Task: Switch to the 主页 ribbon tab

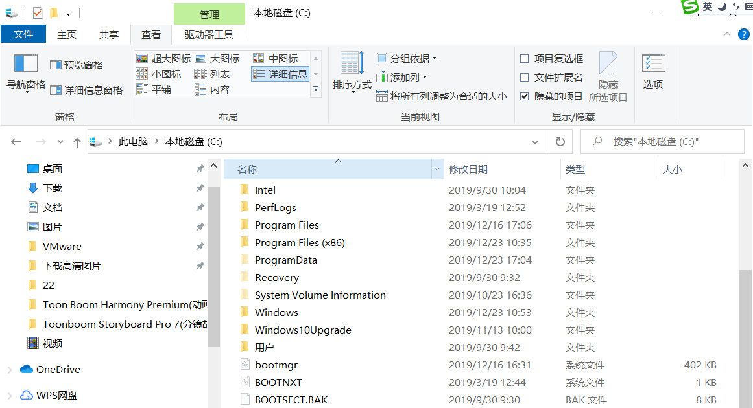Action: coord(67,34)
